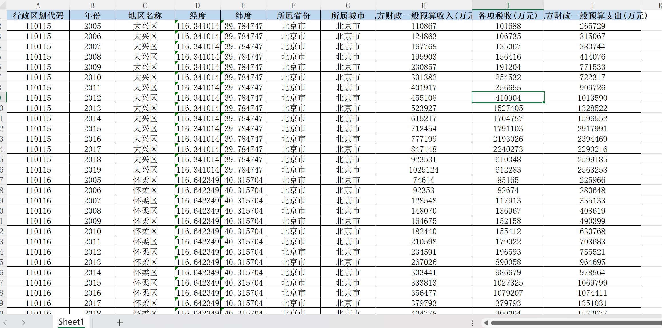Select column J header
Screen dimensions: 662x328
(x=592, y=5)
